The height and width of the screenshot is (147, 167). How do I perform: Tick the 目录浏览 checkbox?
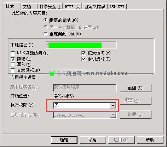[13, 70]
